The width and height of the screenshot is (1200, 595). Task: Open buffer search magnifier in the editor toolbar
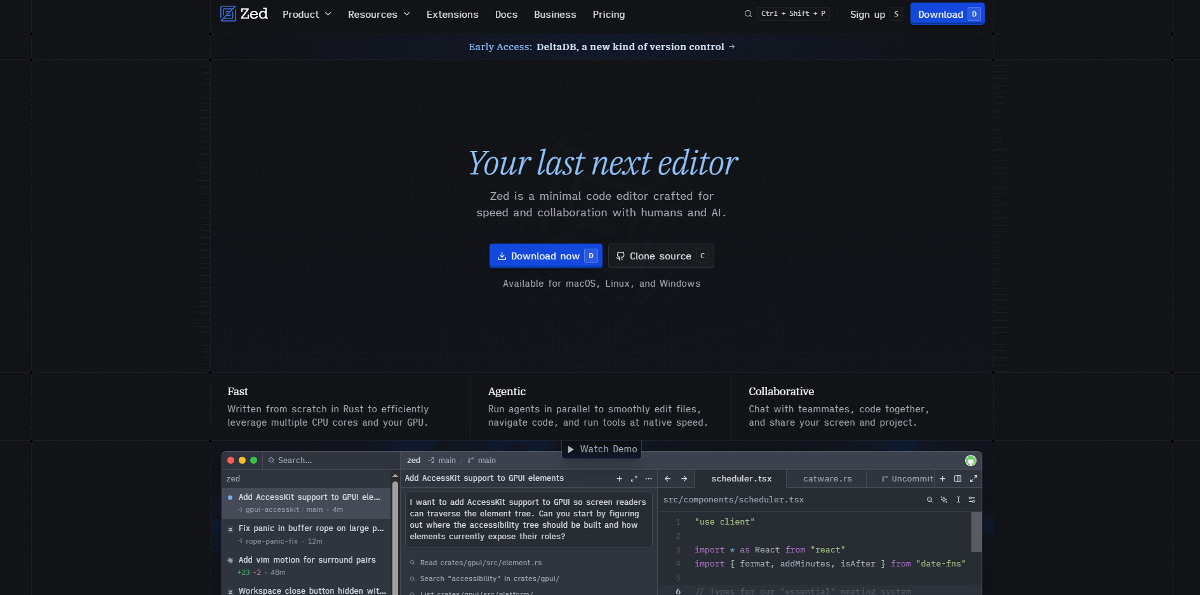click(x=930, y=500)
